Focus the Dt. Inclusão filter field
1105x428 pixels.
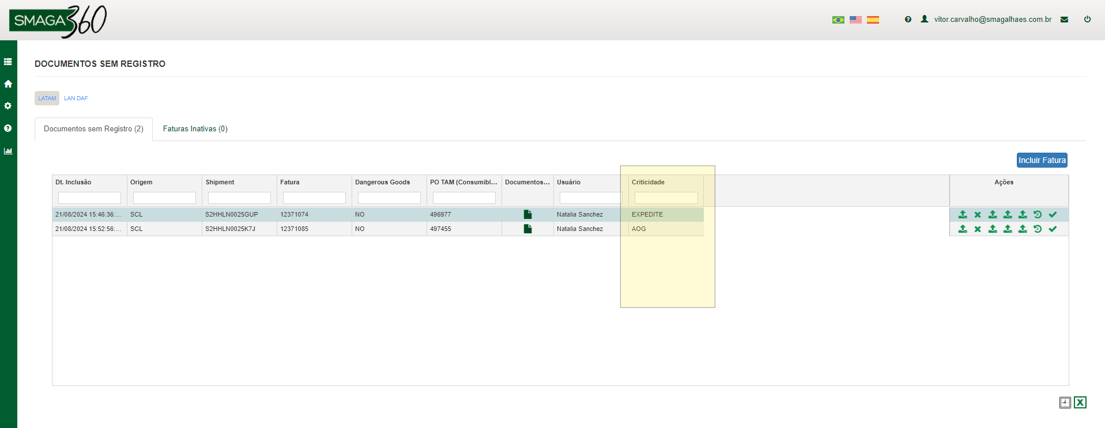tap(89, 198)
